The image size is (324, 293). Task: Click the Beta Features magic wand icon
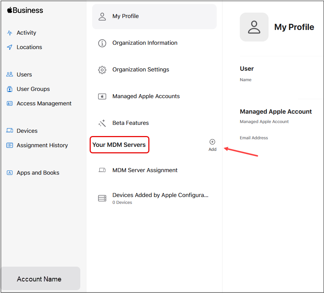[x=102, y=123]
